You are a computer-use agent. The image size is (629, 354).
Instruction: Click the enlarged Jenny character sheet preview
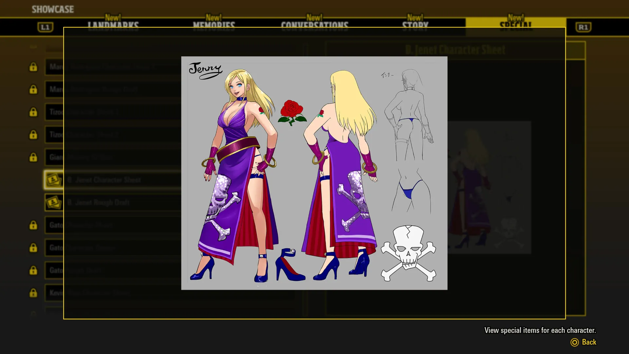[314, 173]
